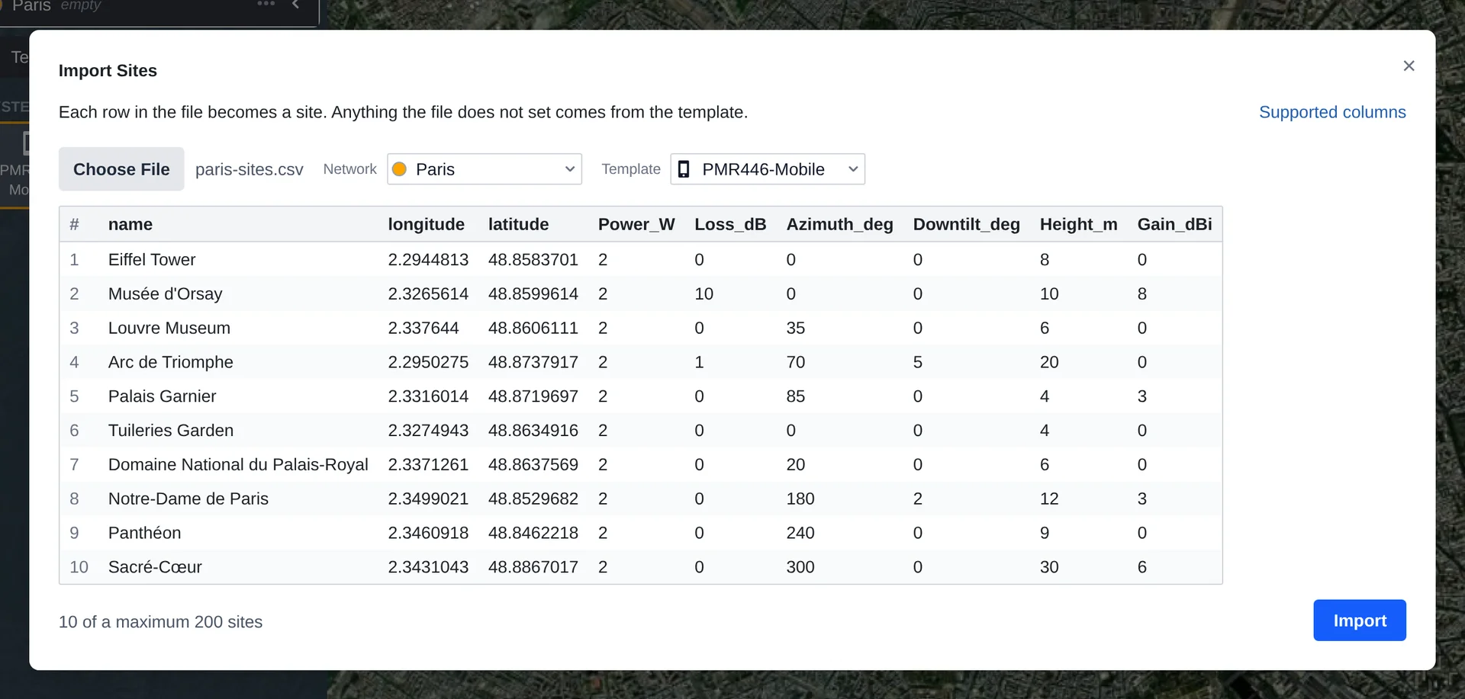Screen dimensions: 1465x699
Task: Select the Musée d'Orsay row name
Action: 165,293
